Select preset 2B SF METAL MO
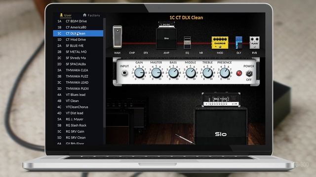 [78, 52]
